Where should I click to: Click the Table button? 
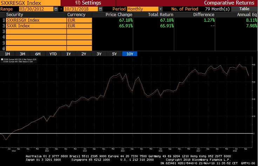244,9
